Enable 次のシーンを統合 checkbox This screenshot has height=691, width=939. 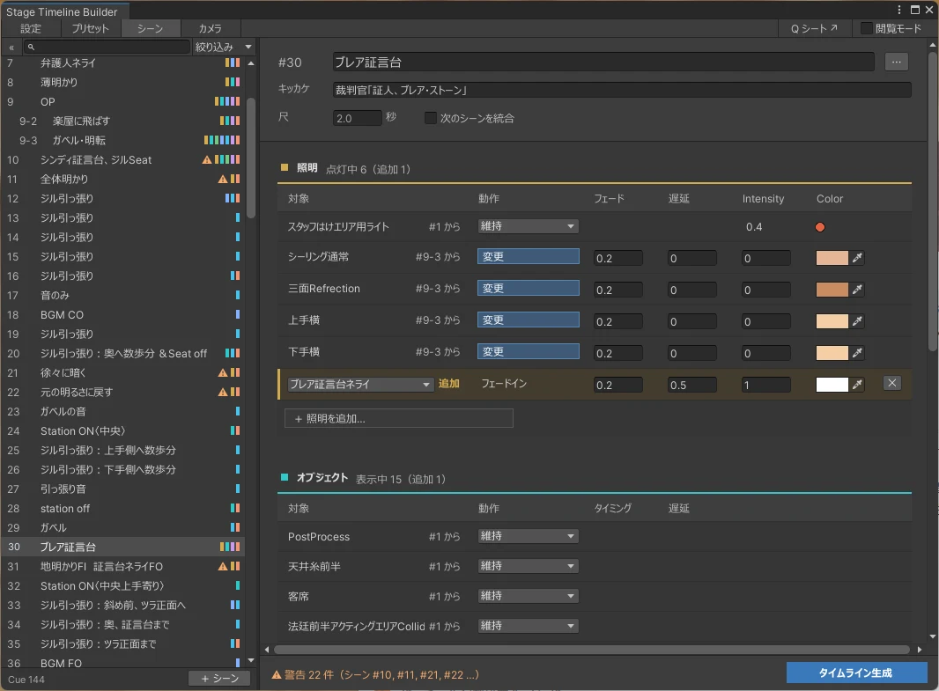click(x=430, y=118)
